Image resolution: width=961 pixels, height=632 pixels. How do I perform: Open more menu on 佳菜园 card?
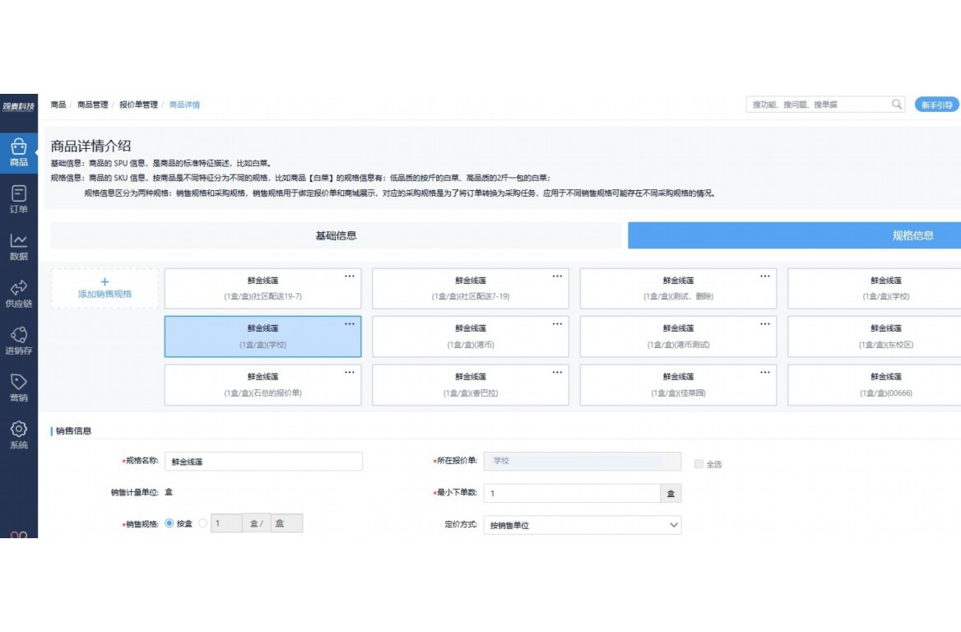765,373
